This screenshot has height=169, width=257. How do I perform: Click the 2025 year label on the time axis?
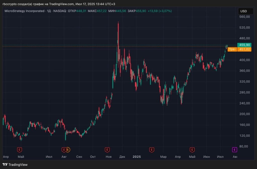pyautogui.click(x=137, y=157)
